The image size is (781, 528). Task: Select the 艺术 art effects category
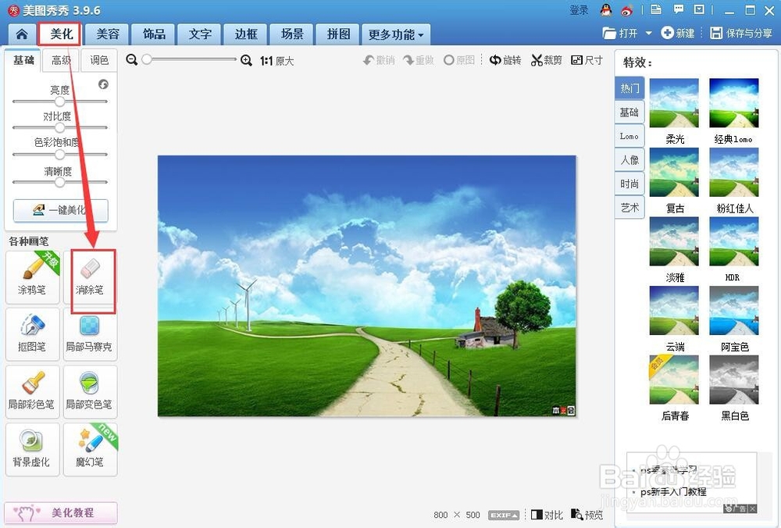629,208
